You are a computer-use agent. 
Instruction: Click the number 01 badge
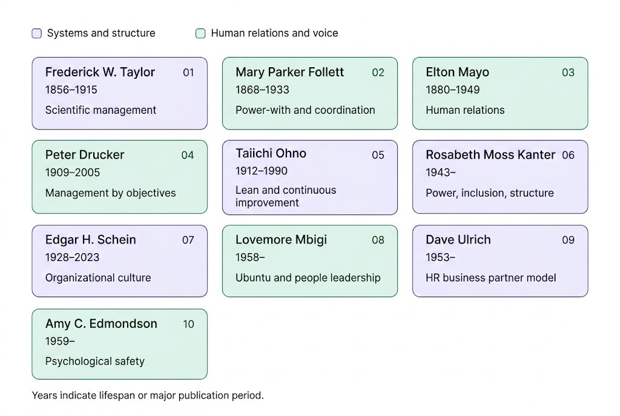[189, 73]
